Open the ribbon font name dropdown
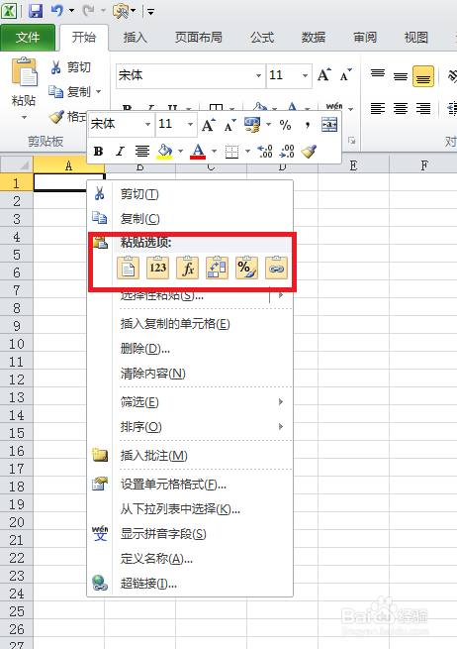This screenshot has width=457, height=649. pyautogui.click(x=258, y=75)
